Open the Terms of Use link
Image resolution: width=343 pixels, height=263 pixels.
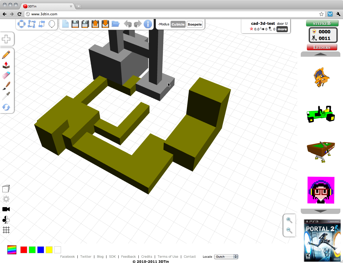point(168,257)
